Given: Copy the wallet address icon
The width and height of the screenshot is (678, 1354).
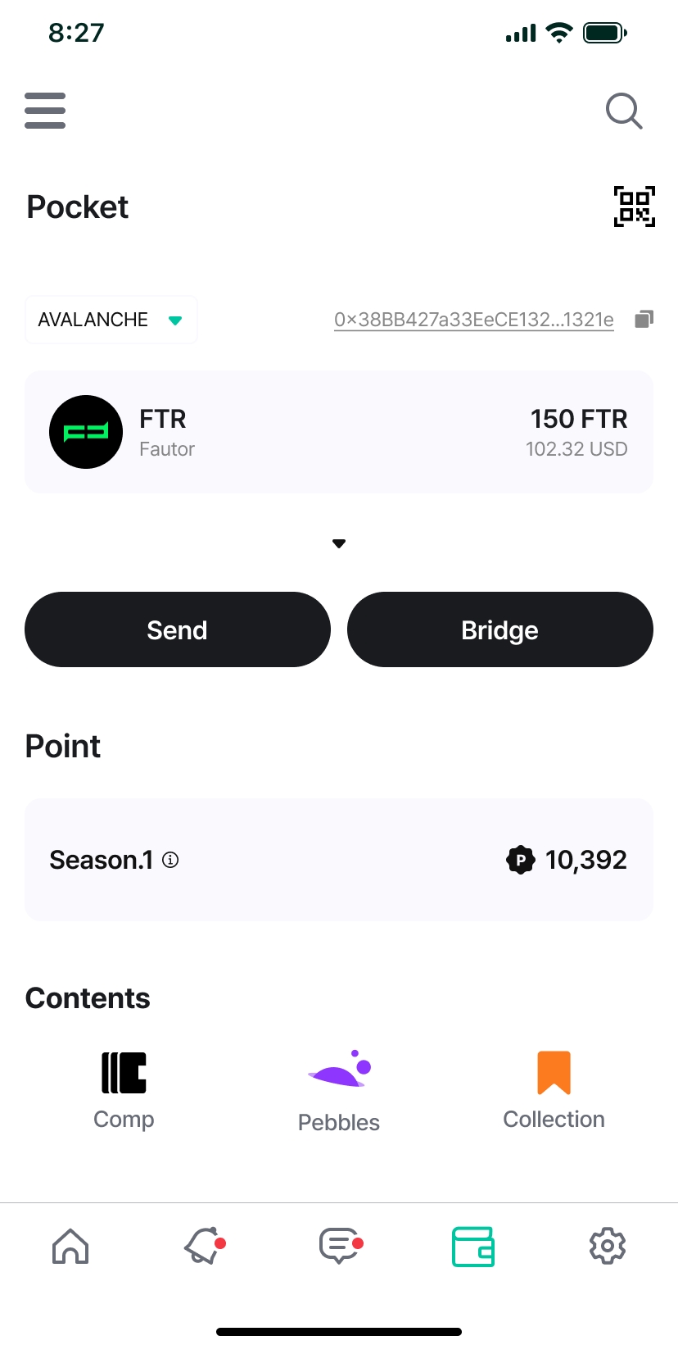Looking at the screenshot, I should [644, 319].
